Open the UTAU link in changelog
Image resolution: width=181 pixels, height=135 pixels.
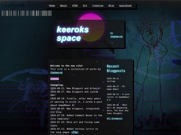pyautogui.click(x=75, y=132)
